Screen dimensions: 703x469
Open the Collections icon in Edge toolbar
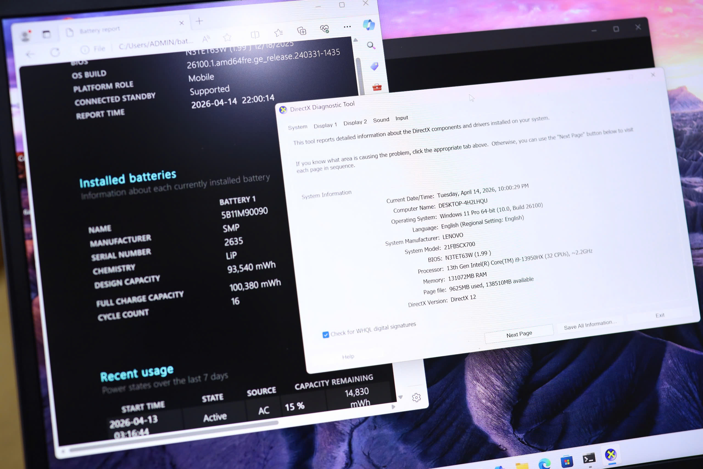[302, 30]
